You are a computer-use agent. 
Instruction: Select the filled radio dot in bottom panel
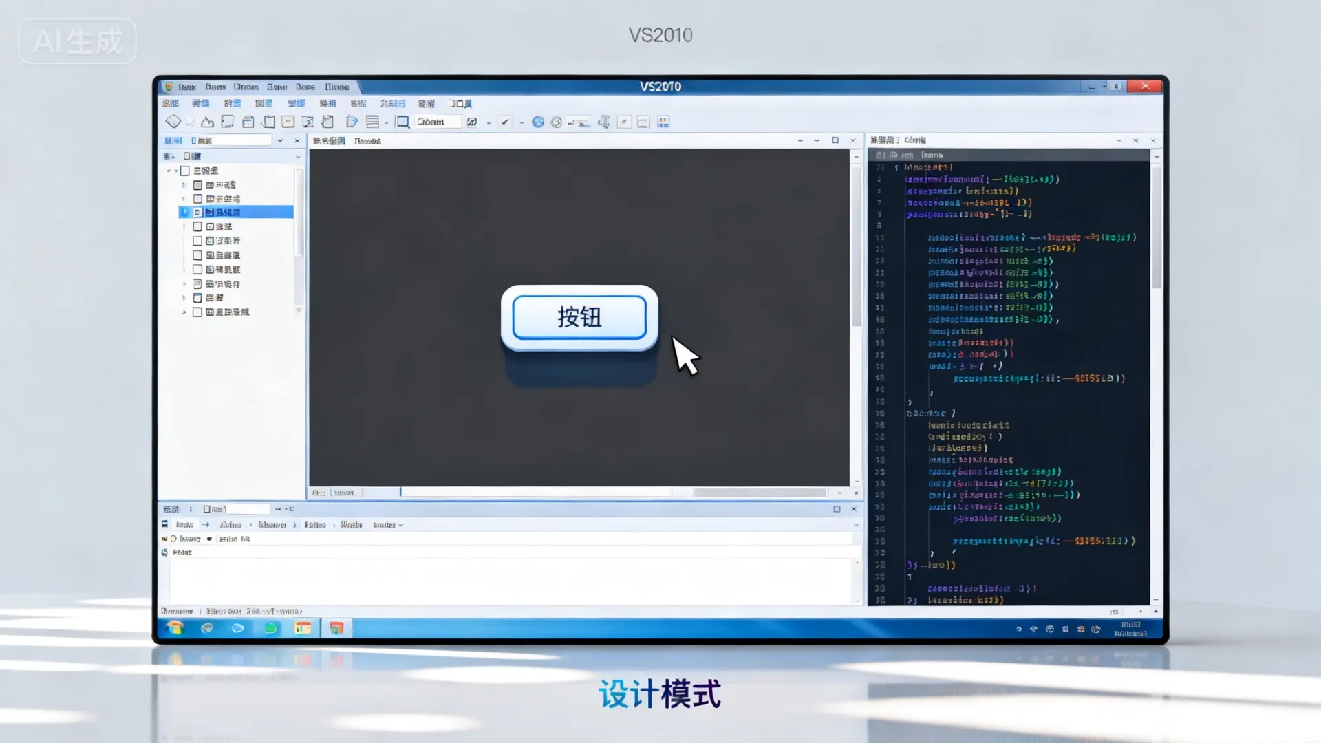[x=209, y=539]
